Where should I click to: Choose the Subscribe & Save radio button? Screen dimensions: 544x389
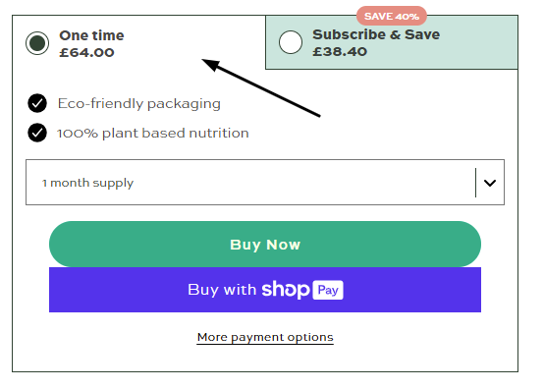[291, 42]
